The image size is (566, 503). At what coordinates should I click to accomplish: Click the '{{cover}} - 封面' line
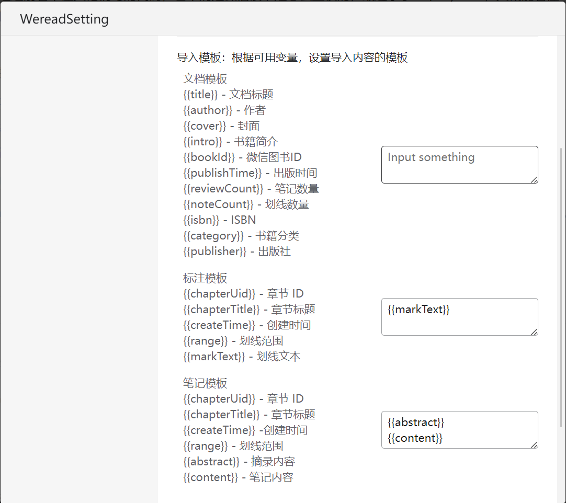coord(221,126)
